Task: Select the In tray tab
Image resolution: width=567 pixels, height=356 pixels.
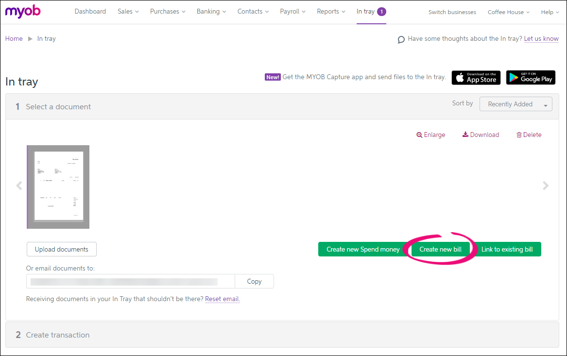Action: (371, 12)
